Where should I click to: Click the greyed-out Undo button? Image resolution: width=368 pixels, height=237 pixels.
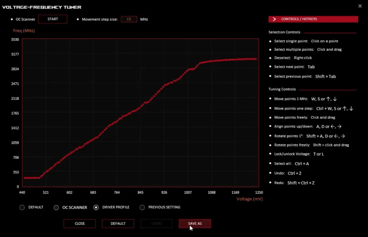tap(156, 223)
